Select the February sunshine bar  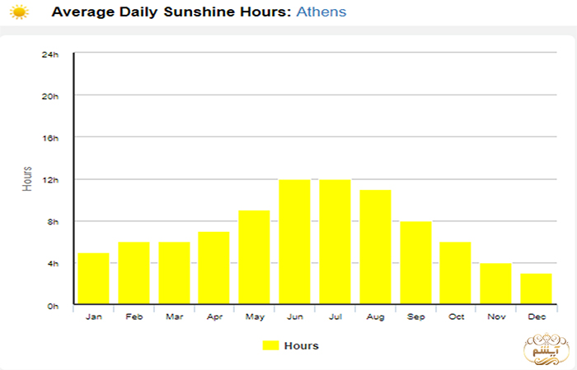coord(134,273)
